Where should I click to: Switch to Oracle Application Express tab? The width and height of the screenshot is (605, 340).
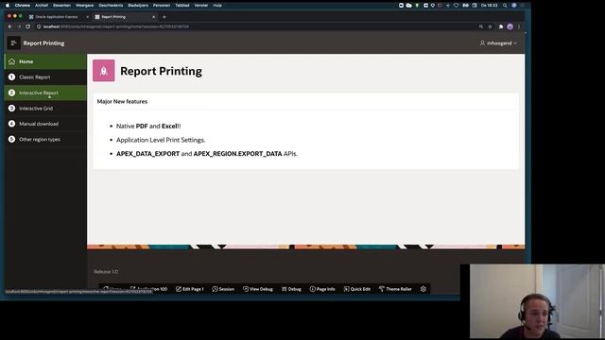(x=57, y=17)
